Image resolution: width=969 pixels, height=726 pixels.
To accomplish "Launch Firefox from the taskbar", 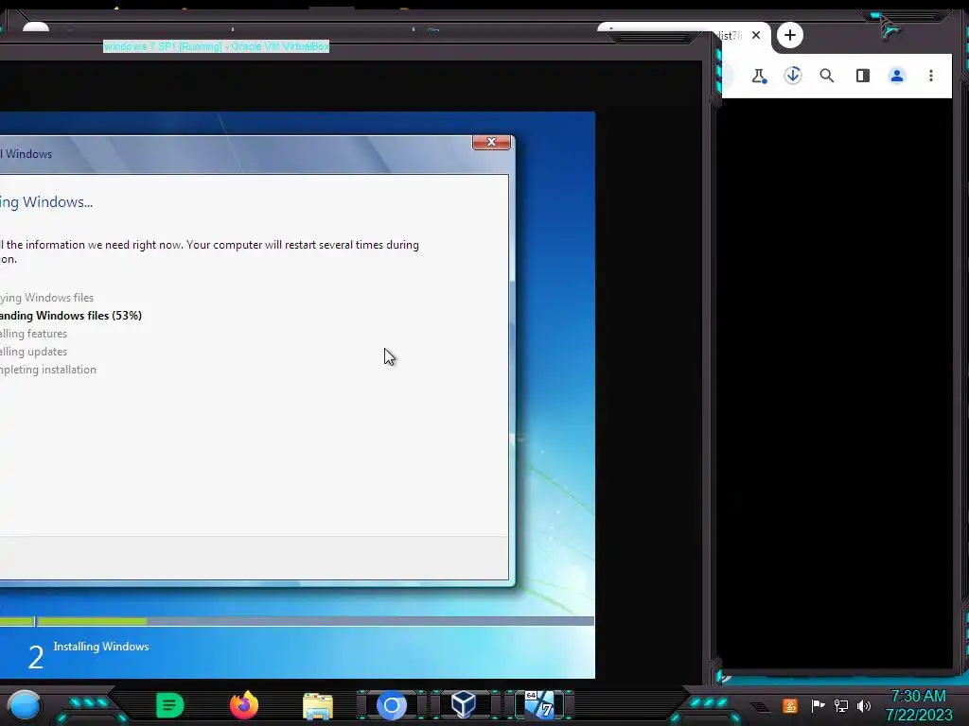I will pyautogui.click(x=244, y=705).
